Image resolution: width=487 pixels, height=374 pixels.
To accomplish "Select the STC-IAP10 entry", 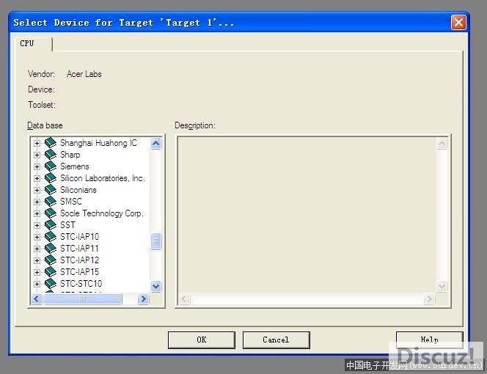I will click(79, 237).
